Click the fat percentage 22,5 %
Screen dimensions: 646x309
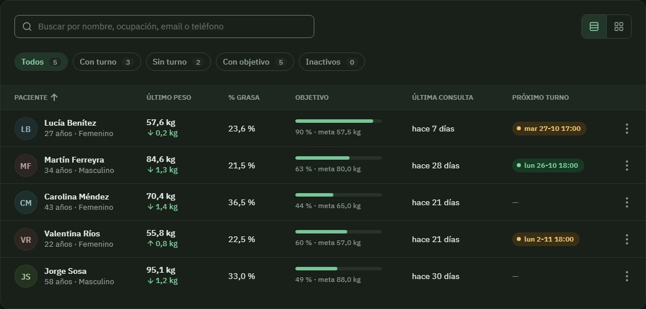pos(242,239)
